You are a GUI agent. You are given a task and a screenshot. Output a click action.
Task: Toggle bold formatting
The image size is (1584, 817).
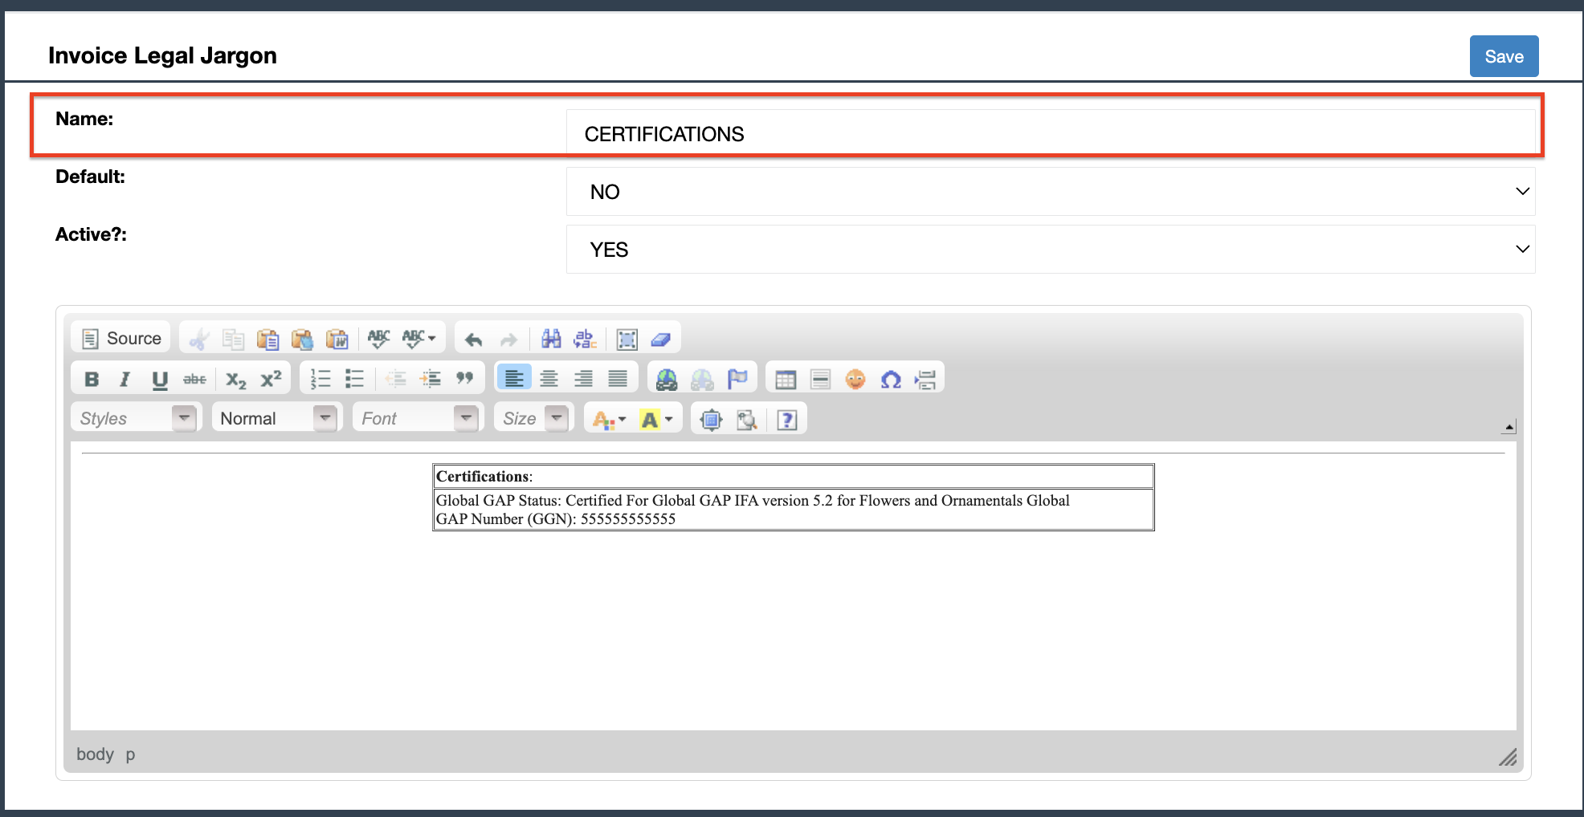point(92,380)
